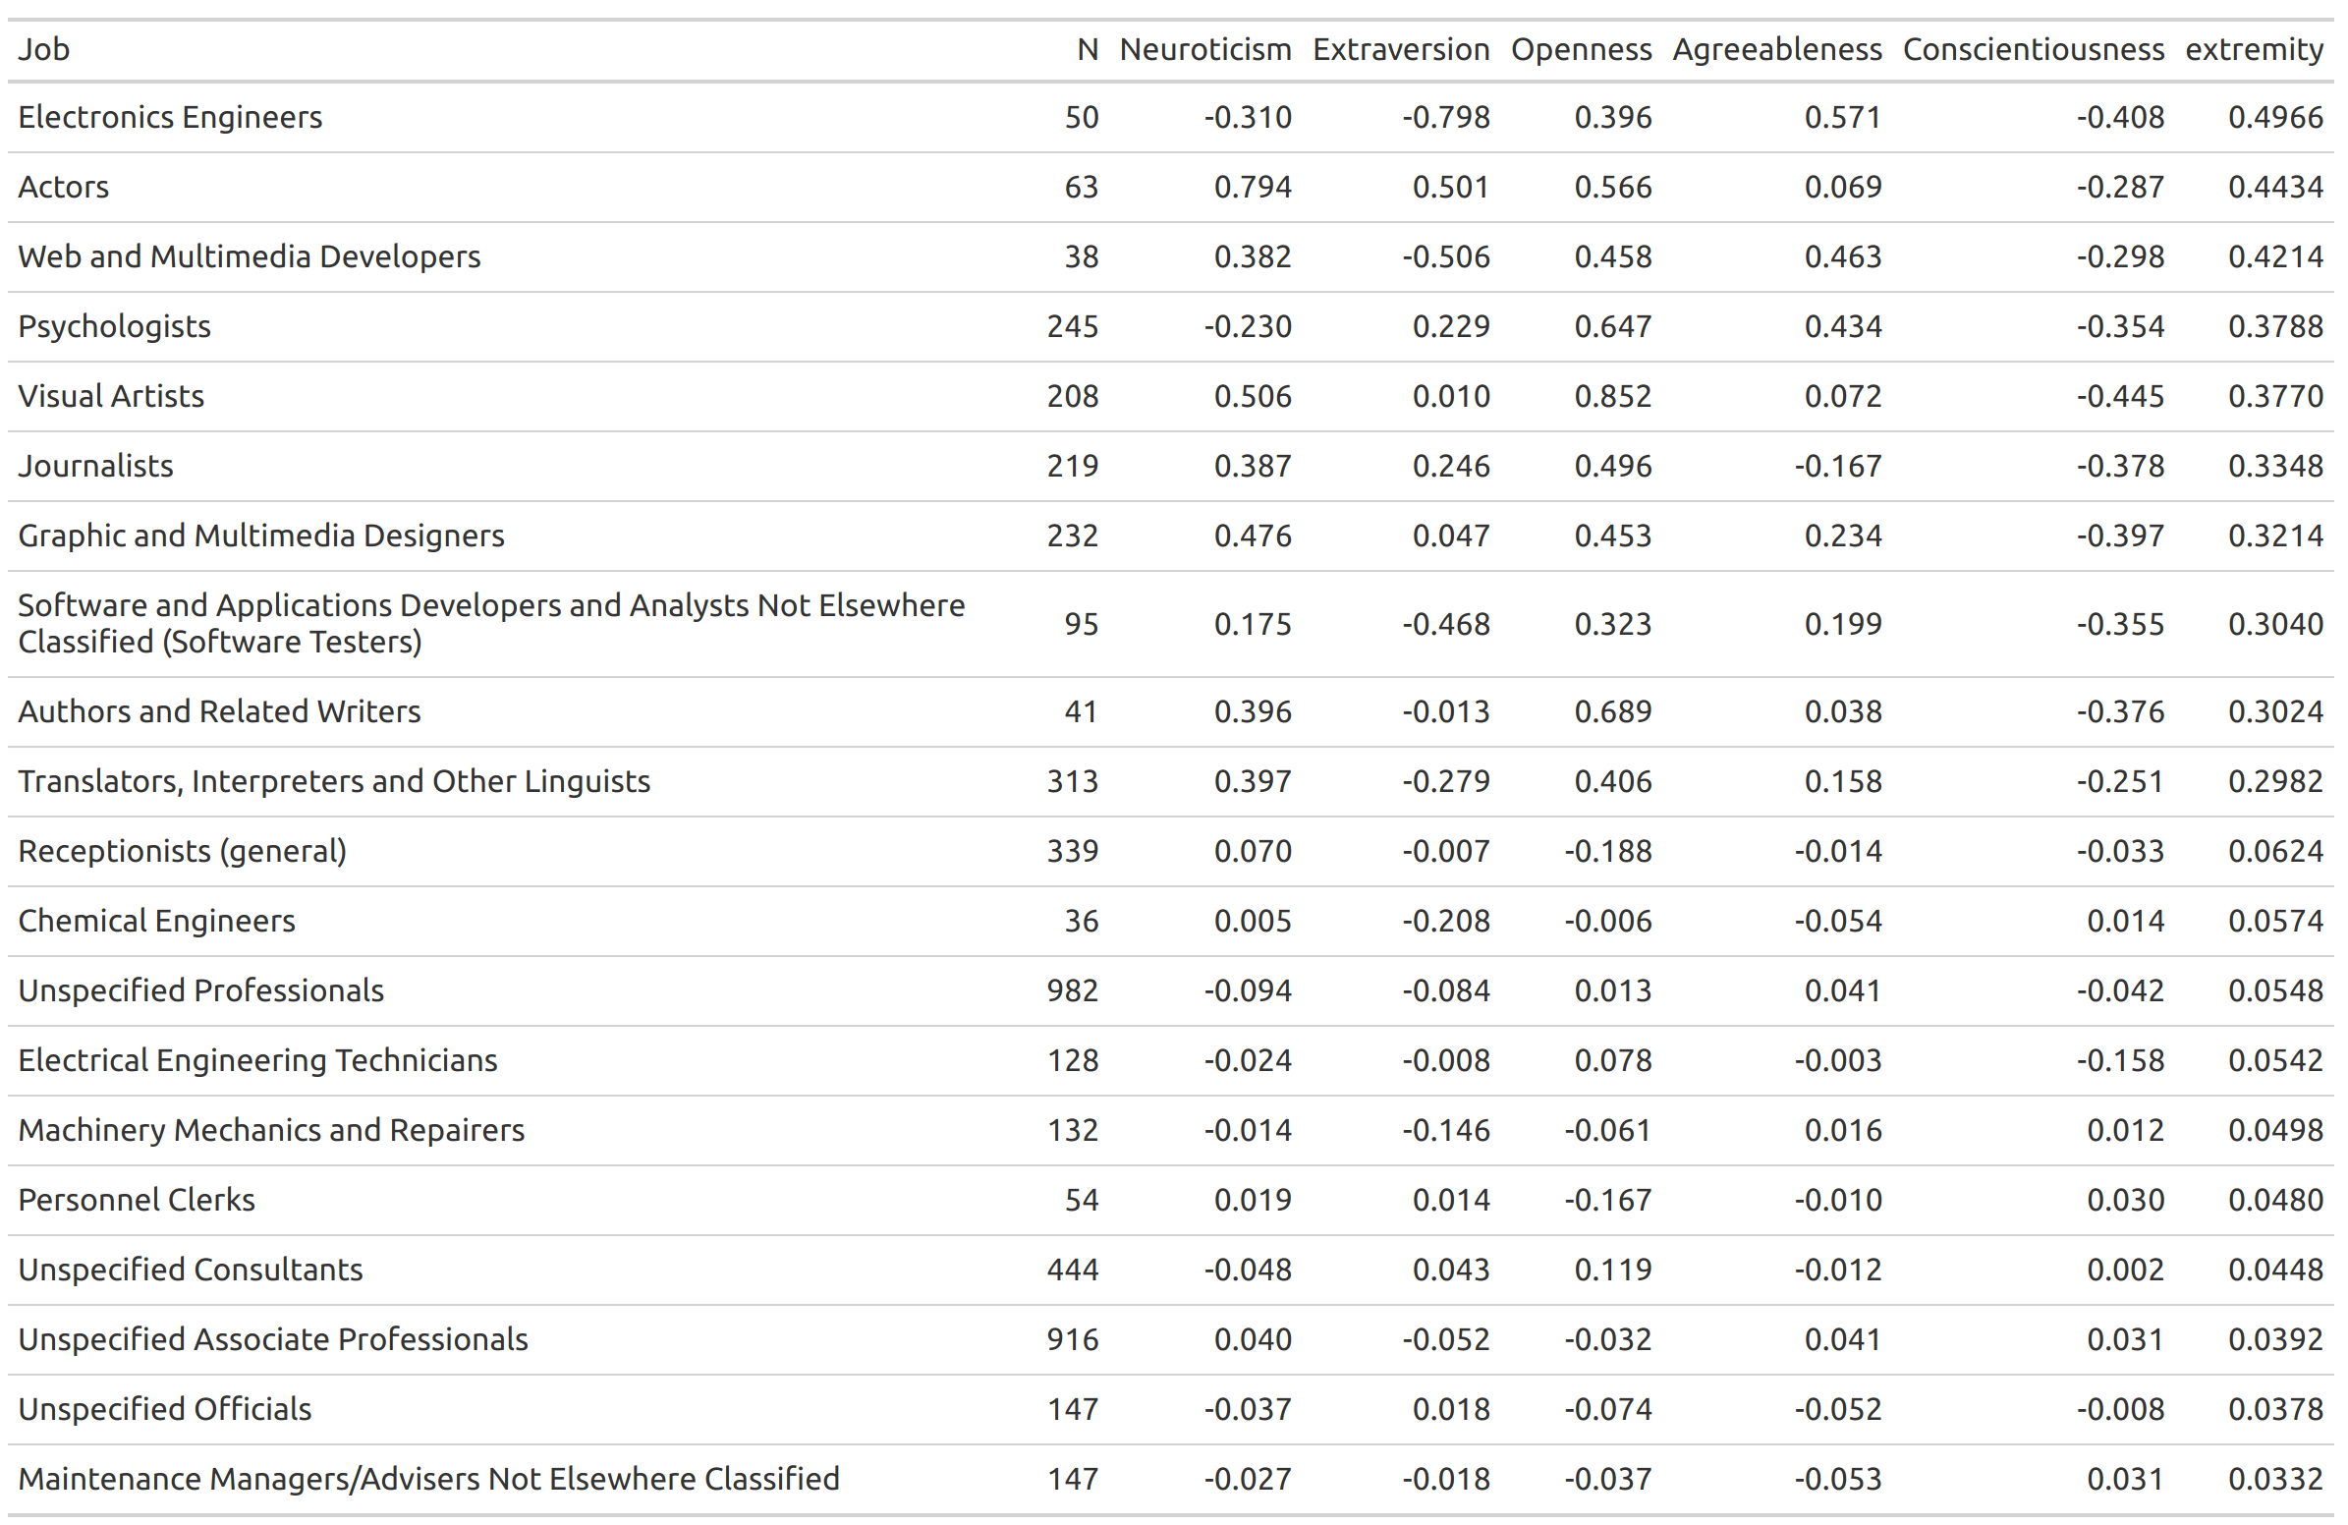2348x1525 pixels.
Task: Select Graphic and Multimedia Designers label
Action: coord(260,536)
